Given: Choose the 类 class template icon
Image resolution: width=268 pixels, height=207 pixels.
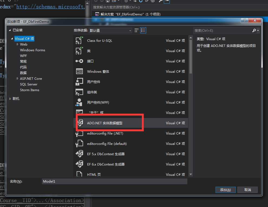Looking at the screenshot, I should pos(79,51).
